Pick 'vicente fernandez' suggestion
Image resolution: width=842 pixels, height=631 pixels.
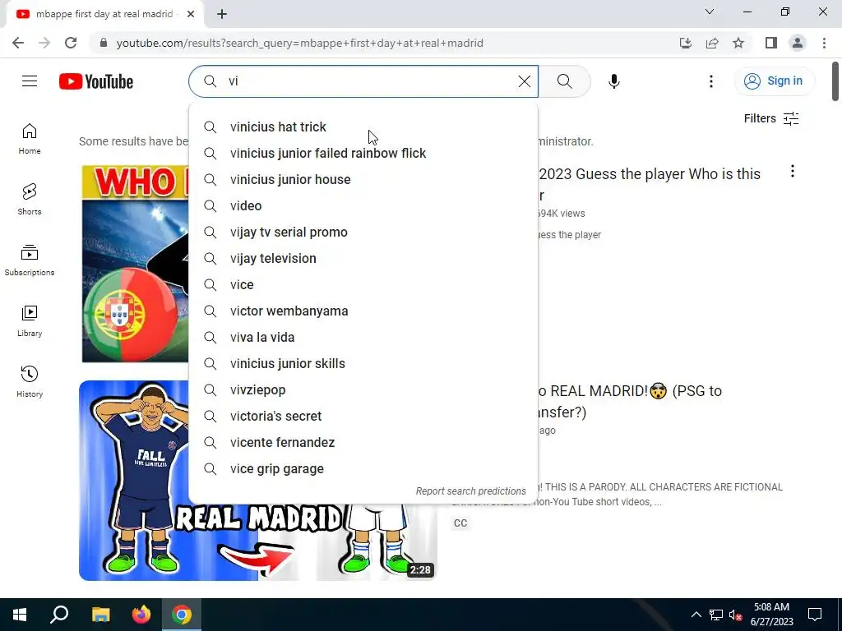(x=363, y=442)
